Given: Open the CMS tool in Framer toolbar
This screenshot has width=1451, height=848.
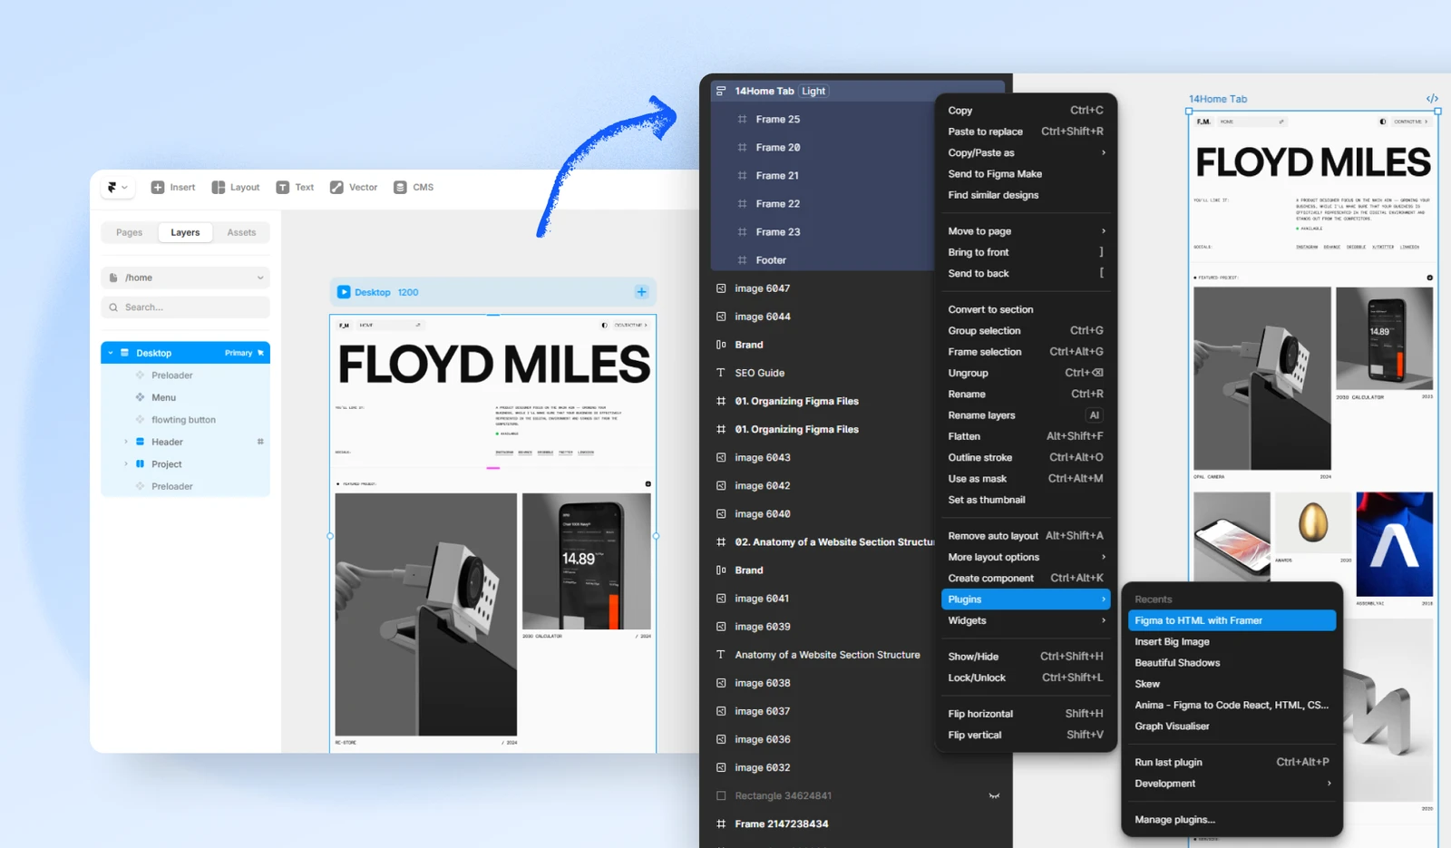Looking at the screenshot, I should pyautogui.click(x=414, y=188).
